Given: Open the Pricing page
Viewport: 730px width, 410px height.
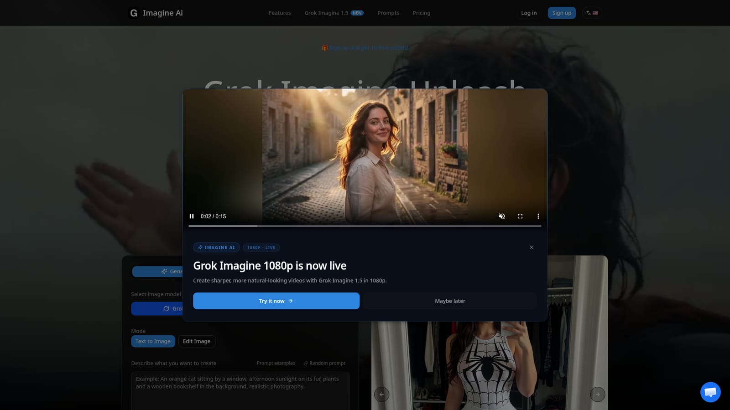Looking at the screenshot, I should (x=422, y=13).
